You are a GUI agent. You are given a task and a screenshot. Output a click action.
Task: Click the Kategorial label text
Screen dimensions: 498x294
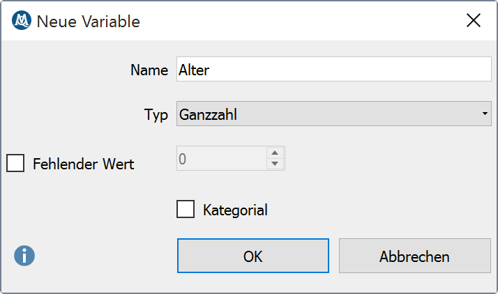pos(235,210)
